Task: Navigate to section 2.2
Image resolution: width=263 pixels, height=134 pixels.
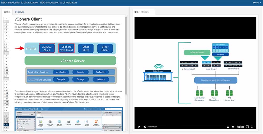Action: coord(6,47)
